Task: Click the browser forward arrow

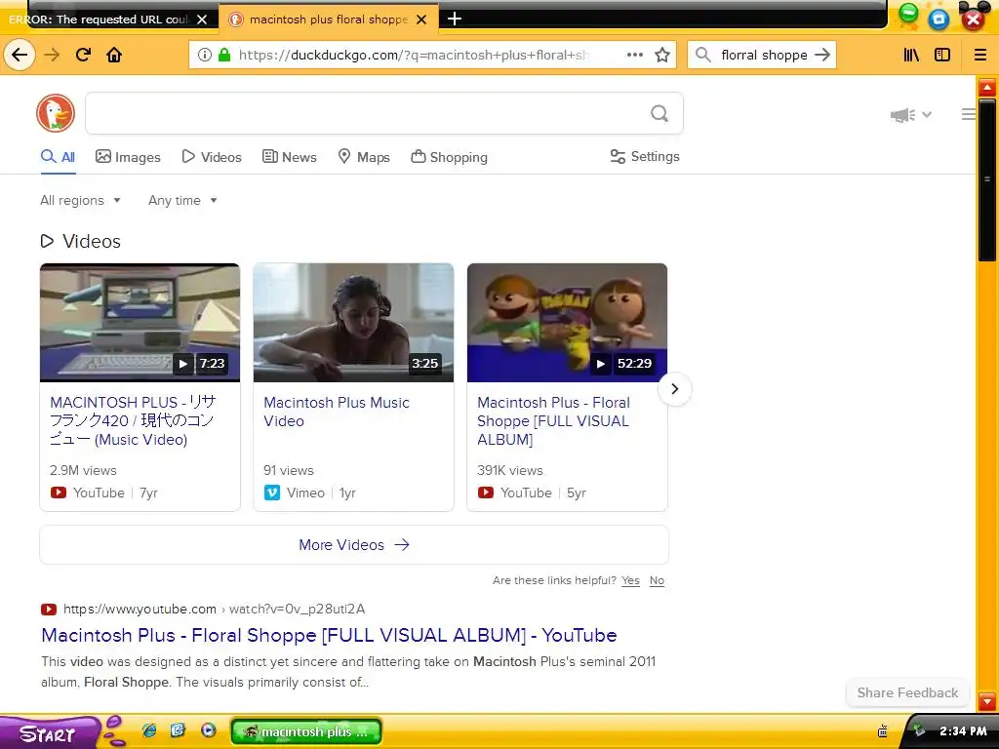Action: tap(53, 55)
